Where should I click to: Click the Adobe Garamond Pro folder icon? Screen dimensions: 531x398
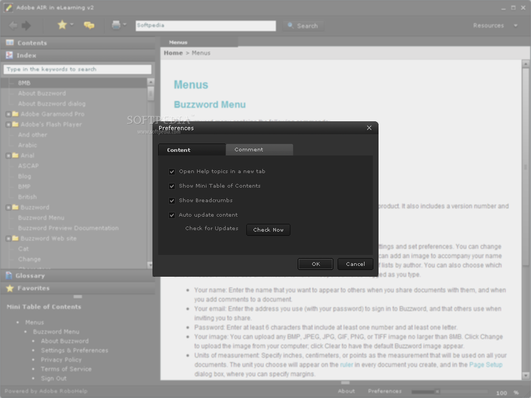point(15,113)
